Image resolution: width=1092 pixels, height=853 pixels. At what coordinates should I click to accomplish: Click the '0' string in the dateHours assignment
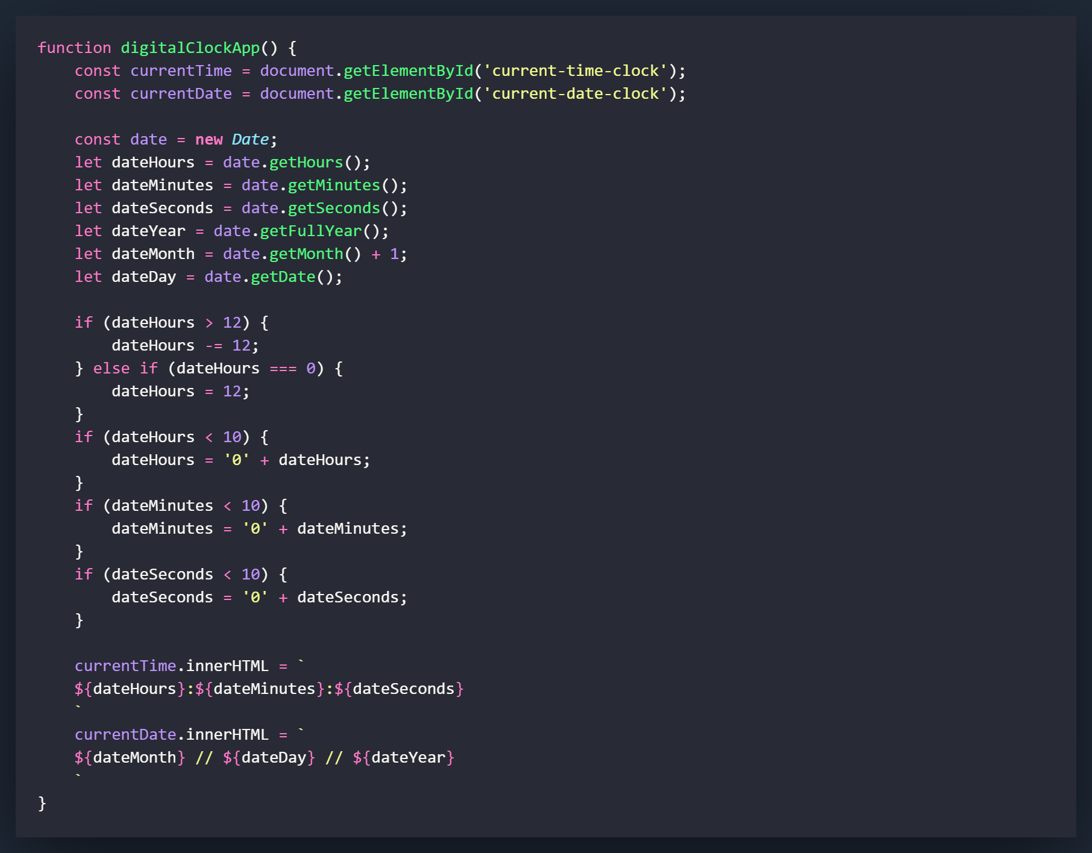tap(237, 460)
